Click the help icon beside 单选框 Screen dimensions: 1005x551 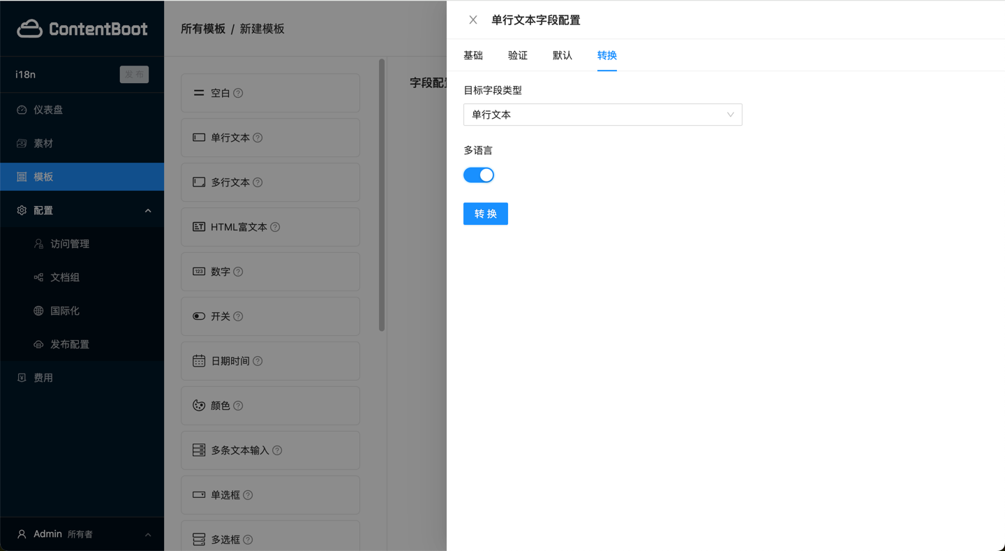click(x=248, y=495)
